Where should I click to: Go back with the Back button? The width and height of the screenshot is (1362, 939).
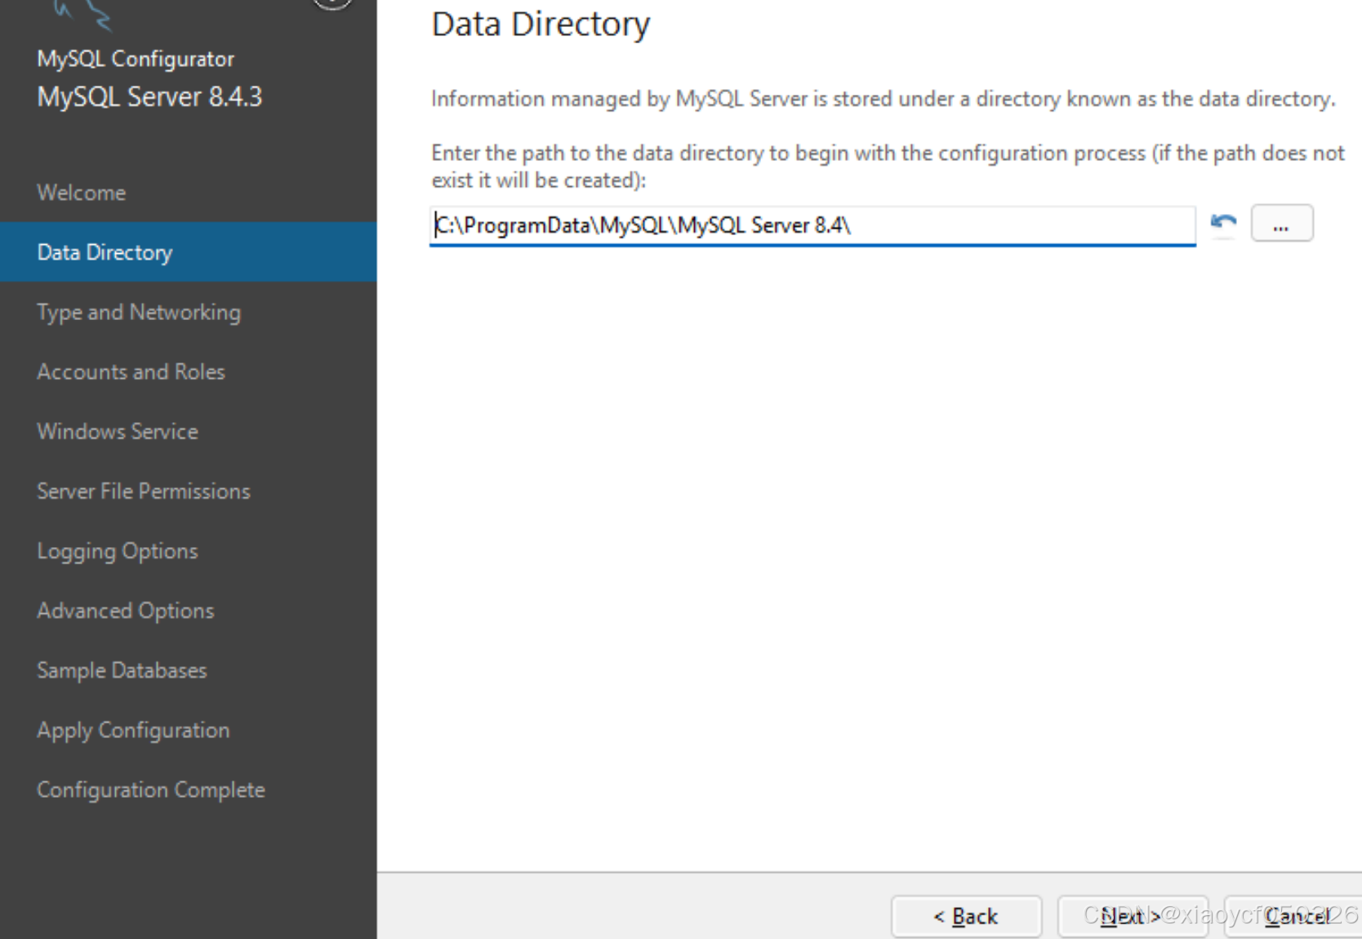966,916
